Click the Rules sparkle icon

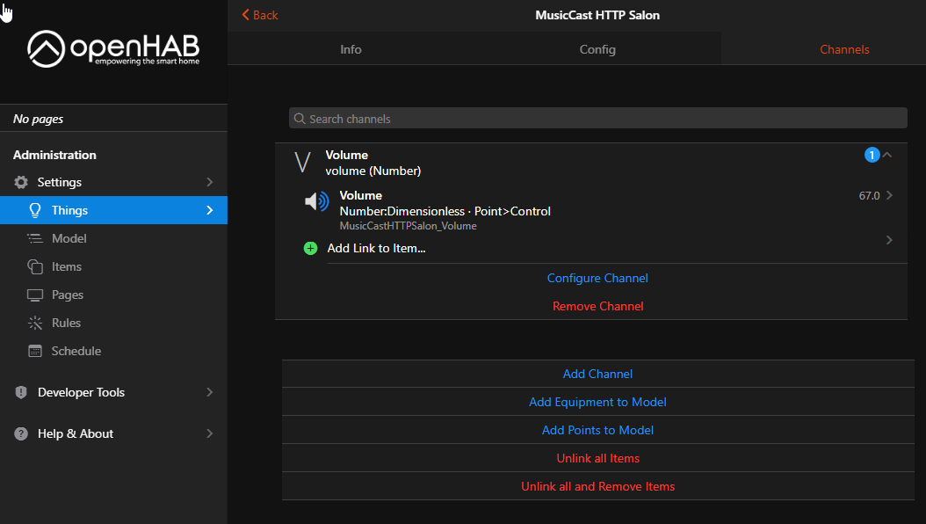(x=35, y=324)
